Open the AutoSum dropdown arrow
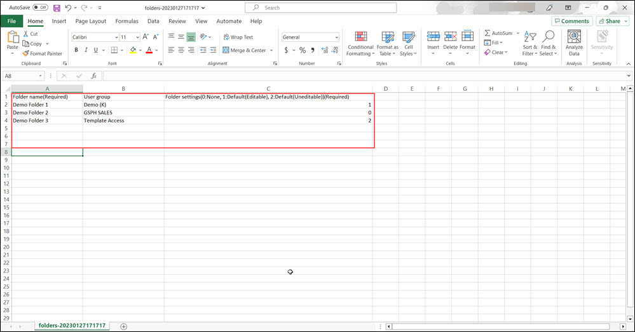Viewport: 635px width, 332px height. pyautogui.click(x=518, y=33)
